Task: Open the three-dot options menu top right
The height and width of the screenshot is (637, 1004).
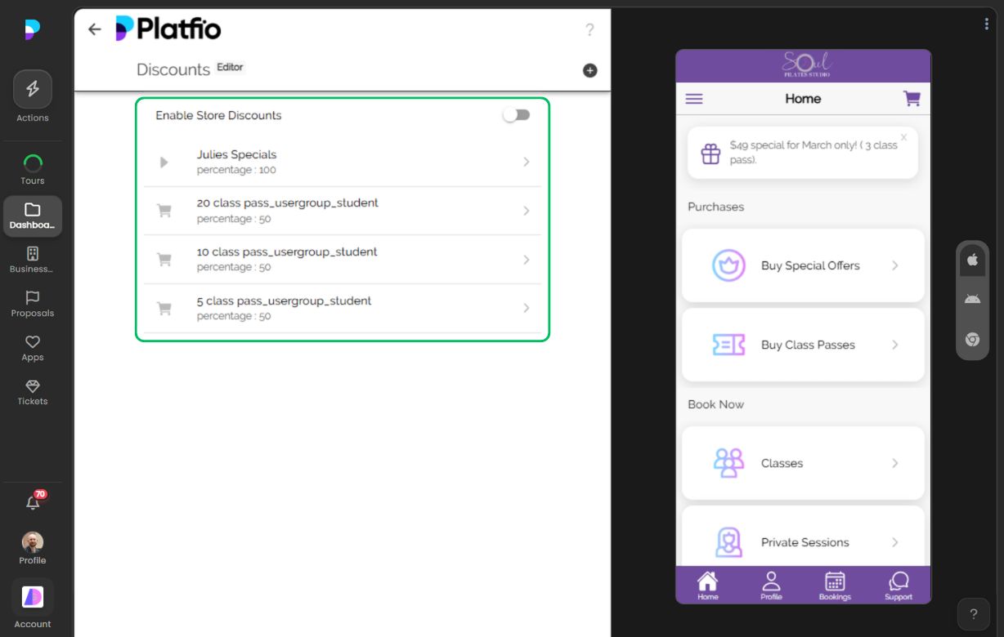Action: 987,24
